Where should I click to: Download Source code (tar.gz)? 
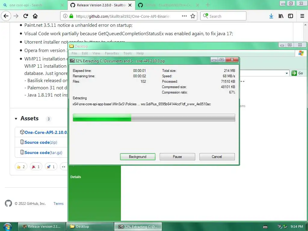43,152
